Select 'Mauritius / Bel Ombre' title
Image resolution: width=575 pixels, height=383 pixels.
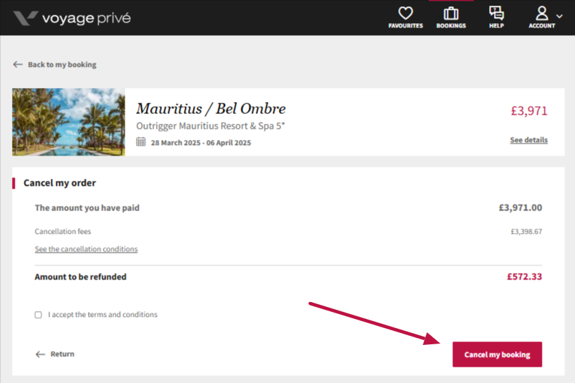pyautogui.click(x=211, y=108)
